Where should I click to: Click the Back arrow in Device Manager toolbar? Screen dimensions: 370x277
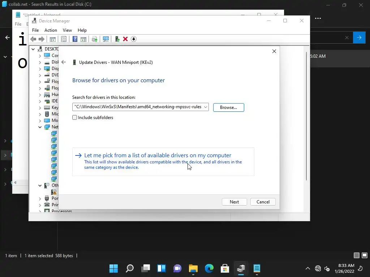click(33, 39)
